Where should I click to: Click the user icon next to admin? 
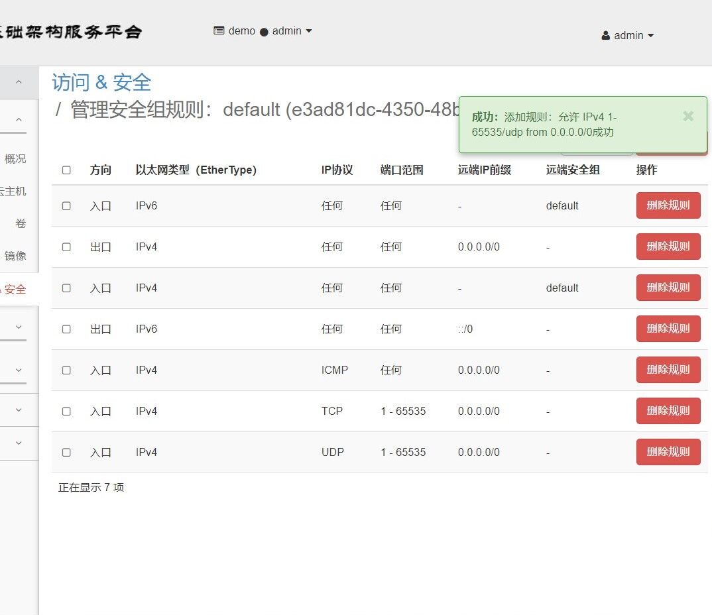click(605, 35)
